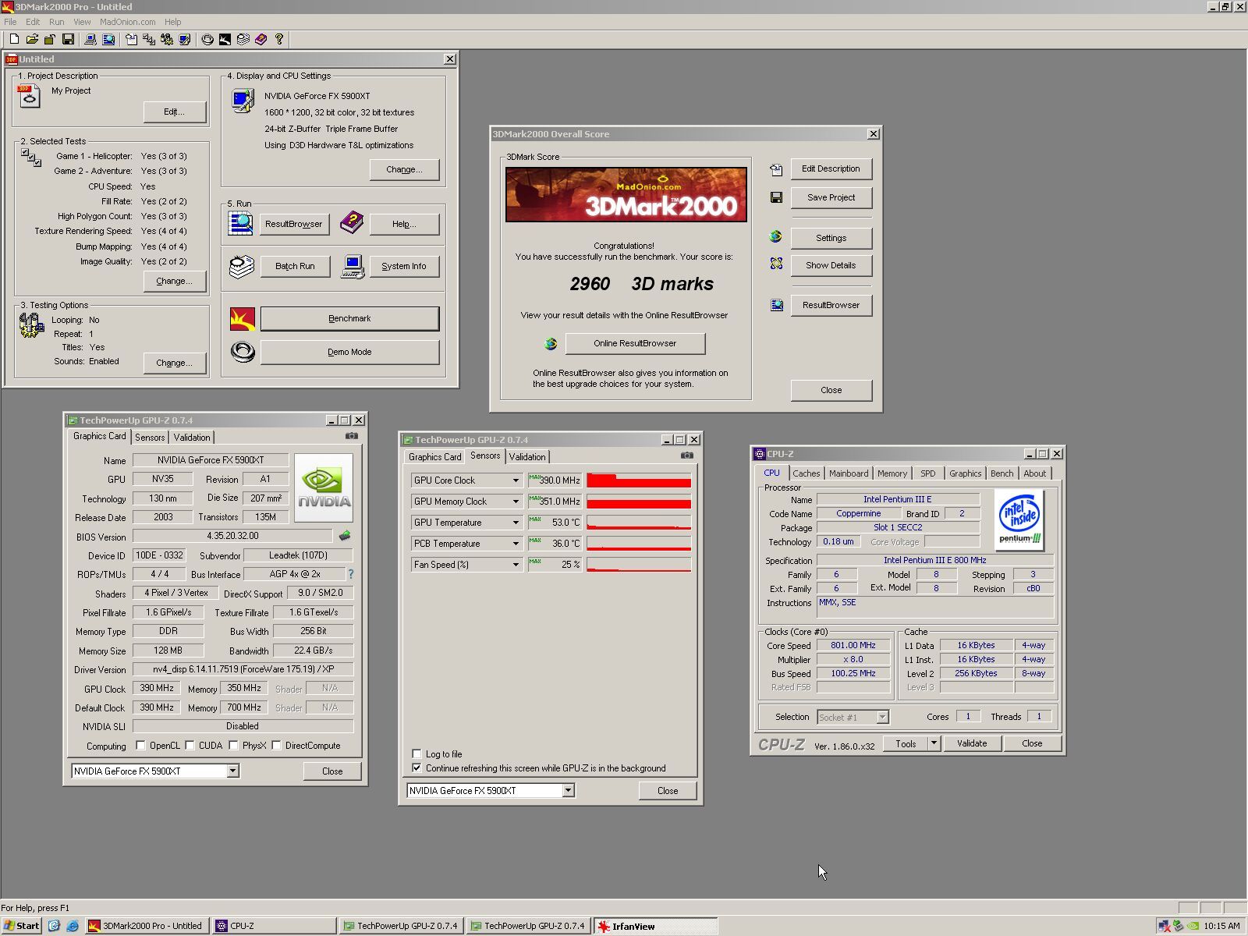Open the MadOnion.com menu

click(x=127, y=22)
